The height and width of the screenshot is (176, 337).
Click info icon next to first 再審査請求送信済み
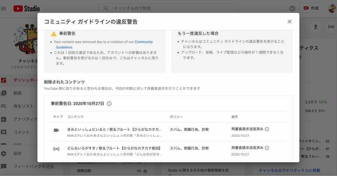[267, 129]
